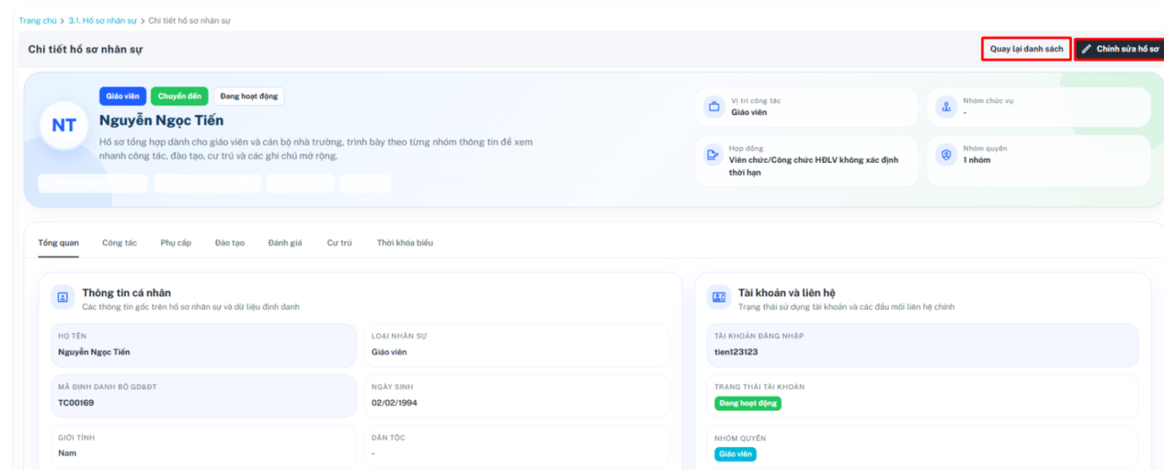Click the briefcase icon beside Vị trí công tác
The image size is (1164, 470).
pos(714,107)
